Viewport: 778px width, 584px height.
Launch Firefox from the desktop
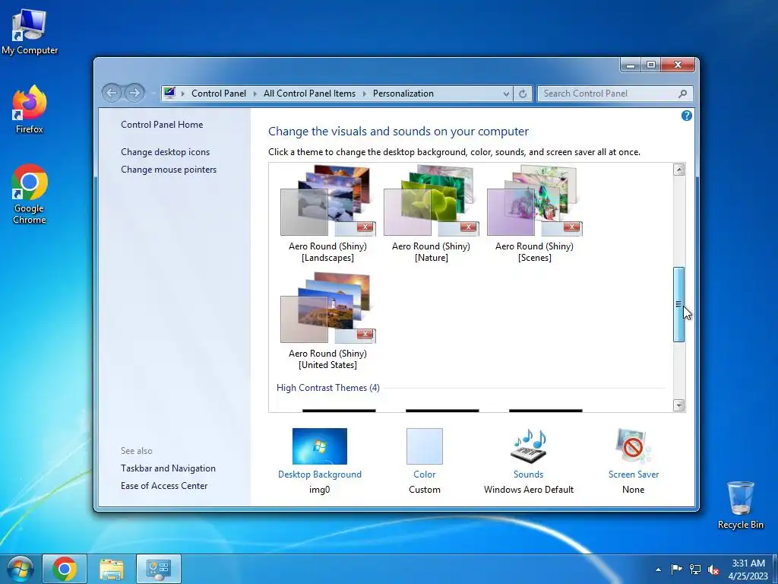click(30, 109)
